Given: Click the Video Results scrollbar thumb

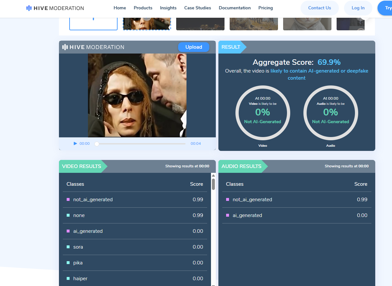Looking at the screenshot, I should pyautogui.click(x=213, y=184).
